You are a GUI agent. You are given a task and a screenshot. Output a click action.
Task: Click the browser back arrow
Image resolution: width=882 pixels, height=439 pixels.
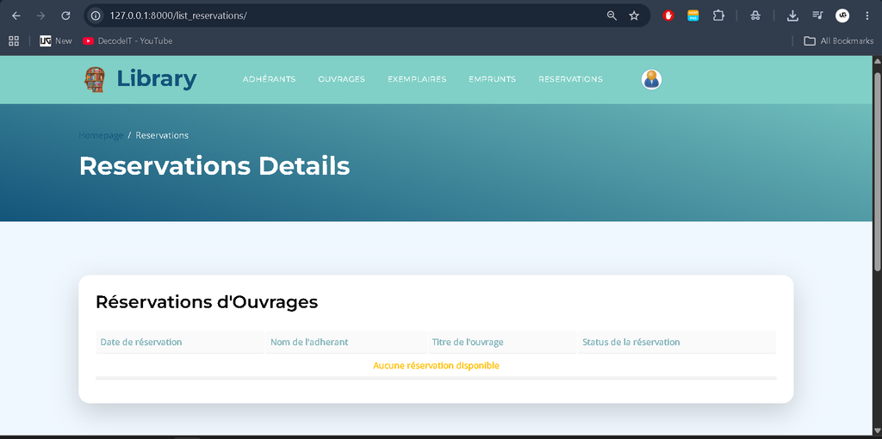16,15
